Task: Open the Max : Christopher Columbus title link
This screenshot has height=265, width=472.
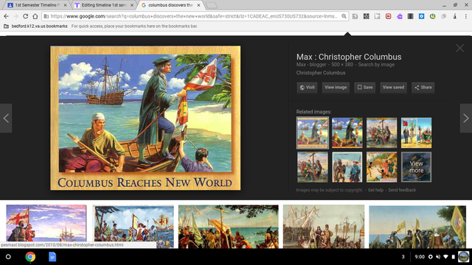Action: click(349, 57)
